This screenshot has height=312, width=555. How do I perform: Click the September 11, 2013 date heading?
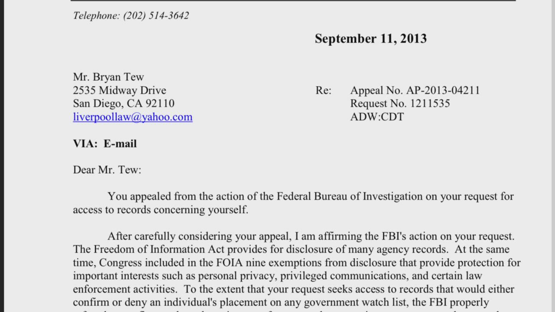371,39
